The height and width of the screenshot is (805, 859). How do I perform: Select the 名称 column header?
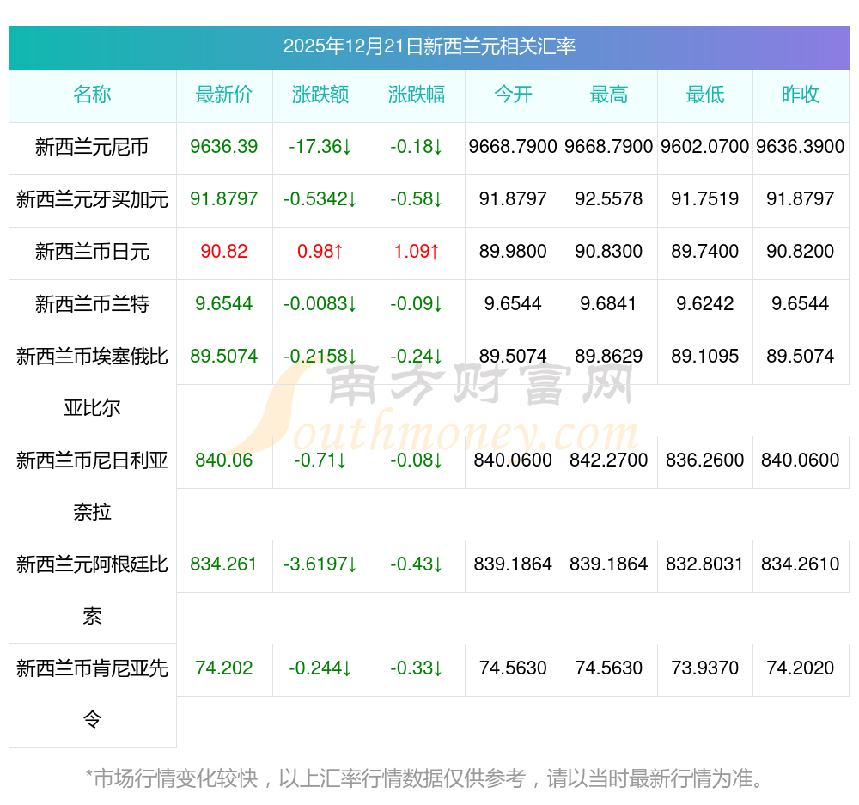[92, 95]
